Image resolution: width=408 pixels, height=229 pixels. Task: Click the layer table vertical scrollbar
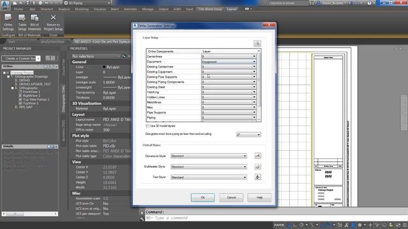click(259, 85)
